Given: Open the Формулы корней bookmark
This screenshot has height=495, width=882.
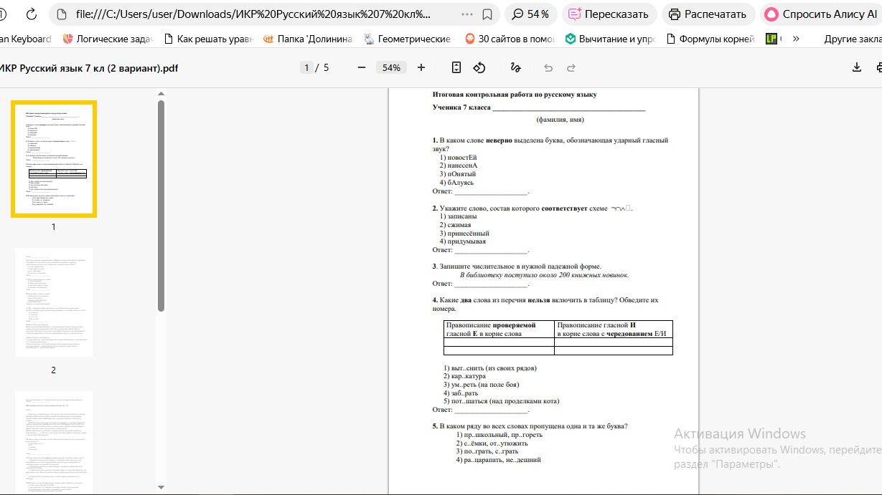Looking at the screenshot, I should tap(710, 39).
